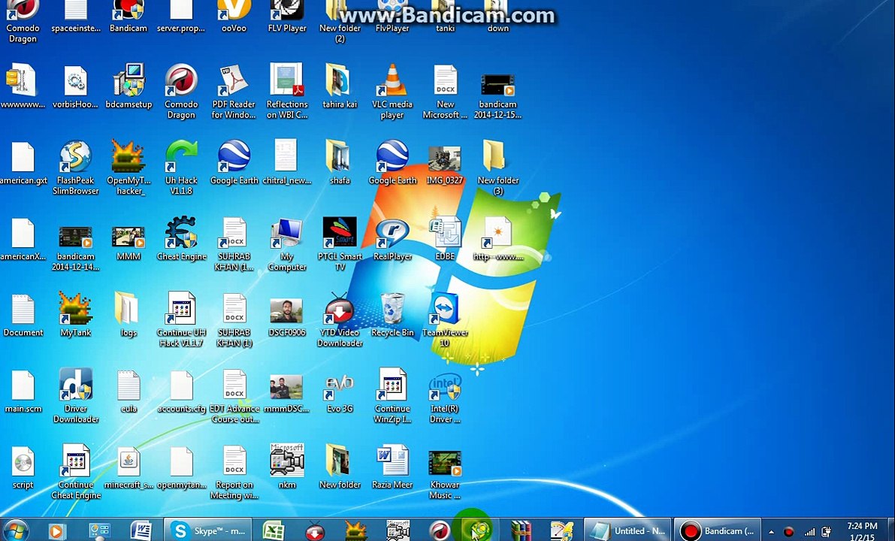Open the Continue UH Hack V1.1.7 shortcut
Image resolution: width=895 pixels, height=541 pixels.
(182, 319)
